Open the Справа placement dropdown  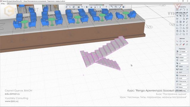[x=184, y=51]
